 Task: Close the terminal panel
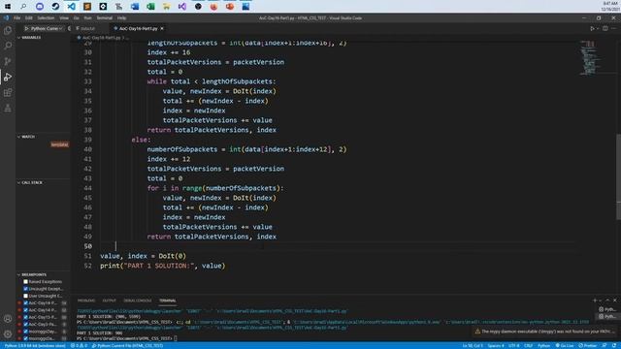click(614, 301)
